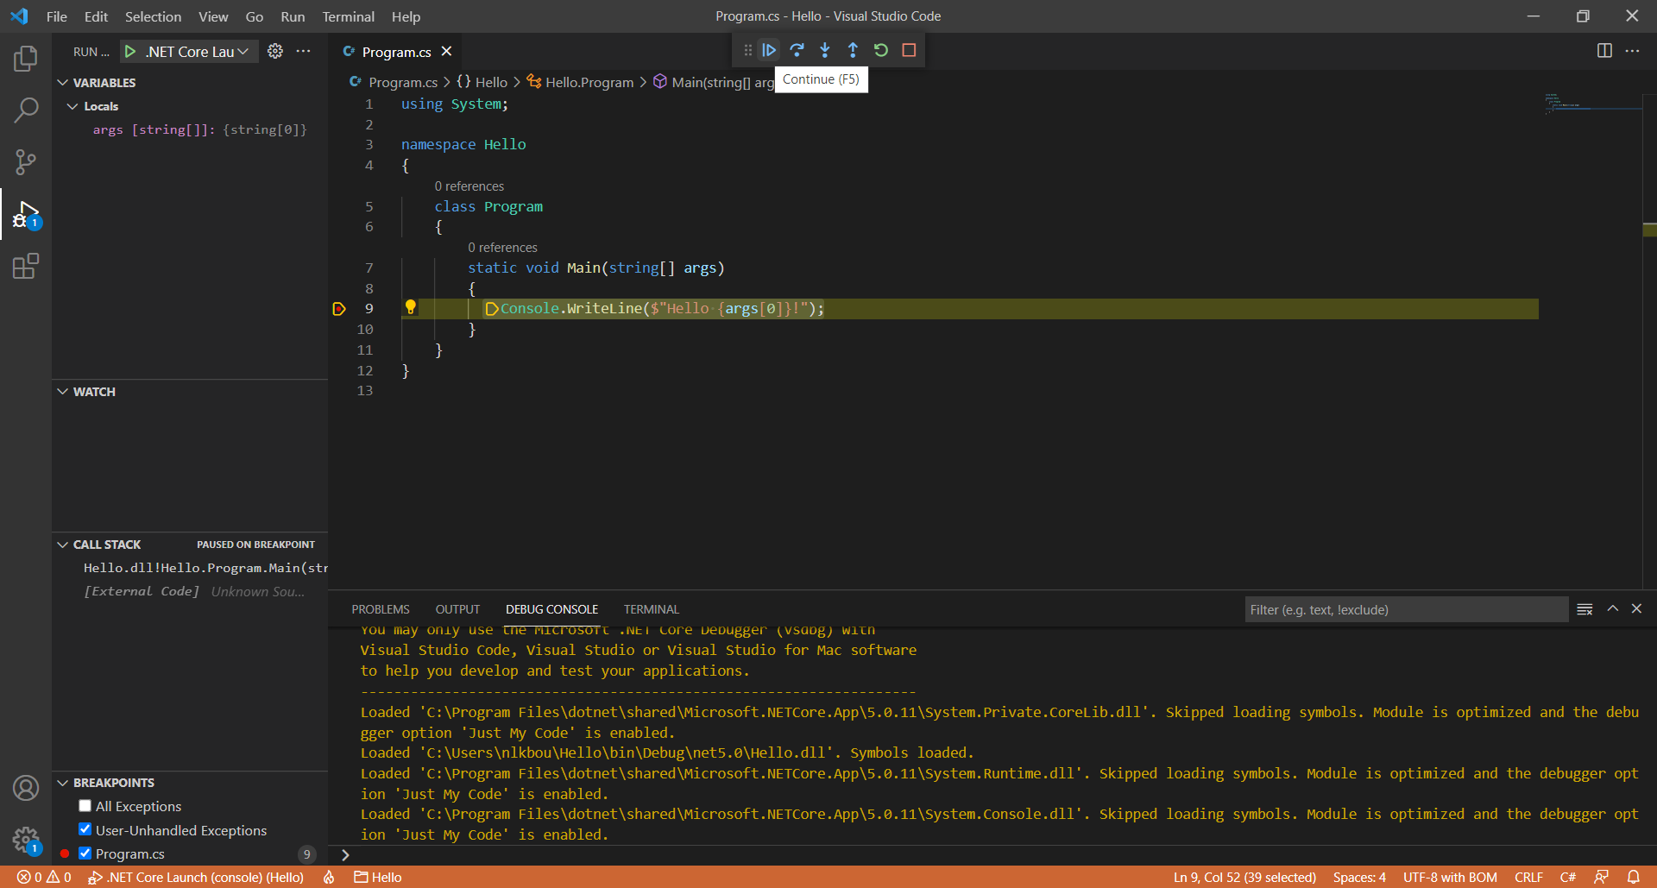Click the debug console filter field
The width and height of the screenshot is (1657, 888).
[x=1406, y=609]
